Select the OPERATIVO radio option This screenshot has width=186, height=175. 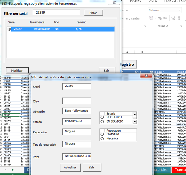pyautogui.click(x=102, y=117)
